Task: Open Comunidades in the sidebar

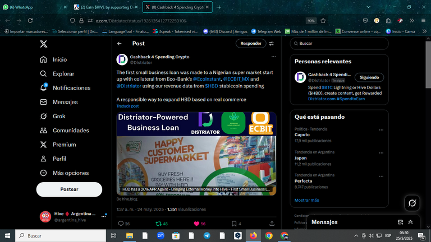Action: pos(65,131)
